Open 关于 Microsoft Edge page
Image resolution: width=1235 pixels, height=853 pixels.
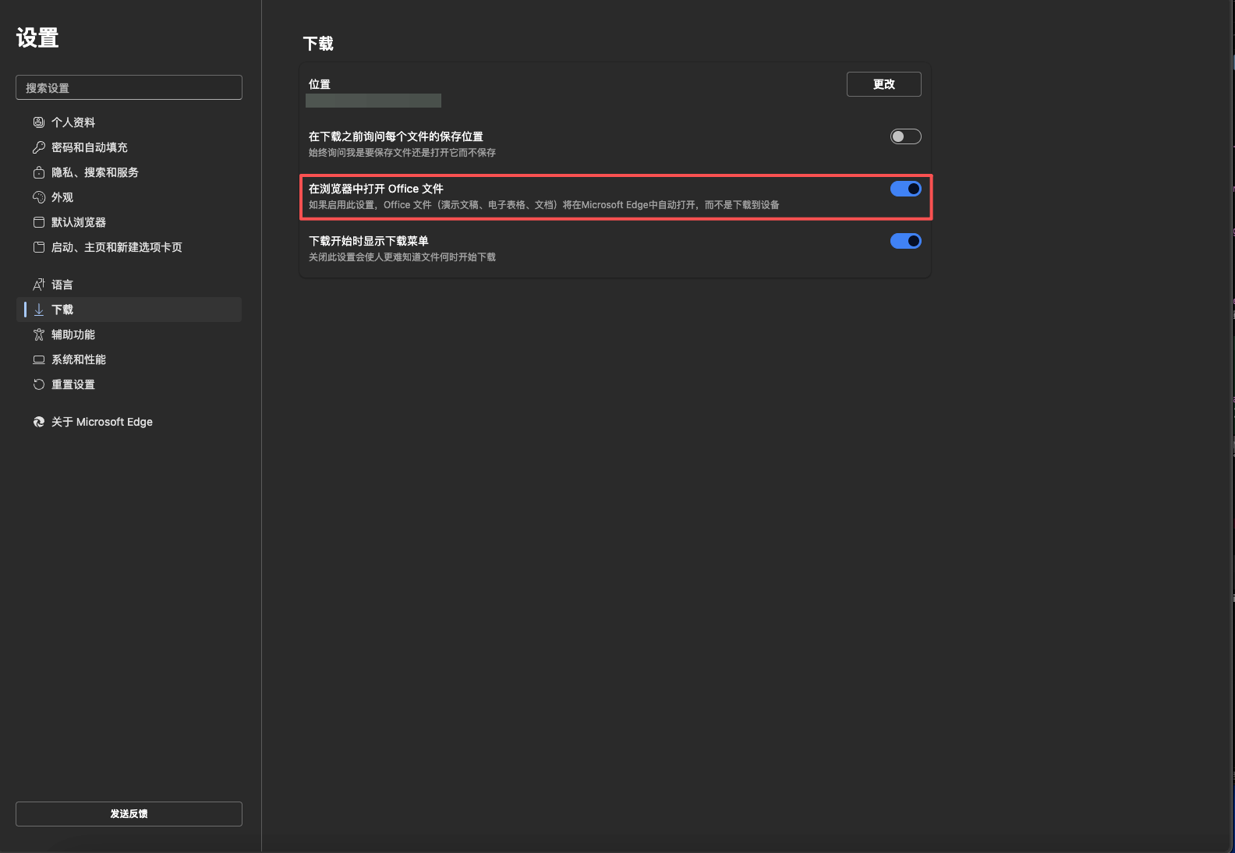pyautogui.click(x=101, y=422)
